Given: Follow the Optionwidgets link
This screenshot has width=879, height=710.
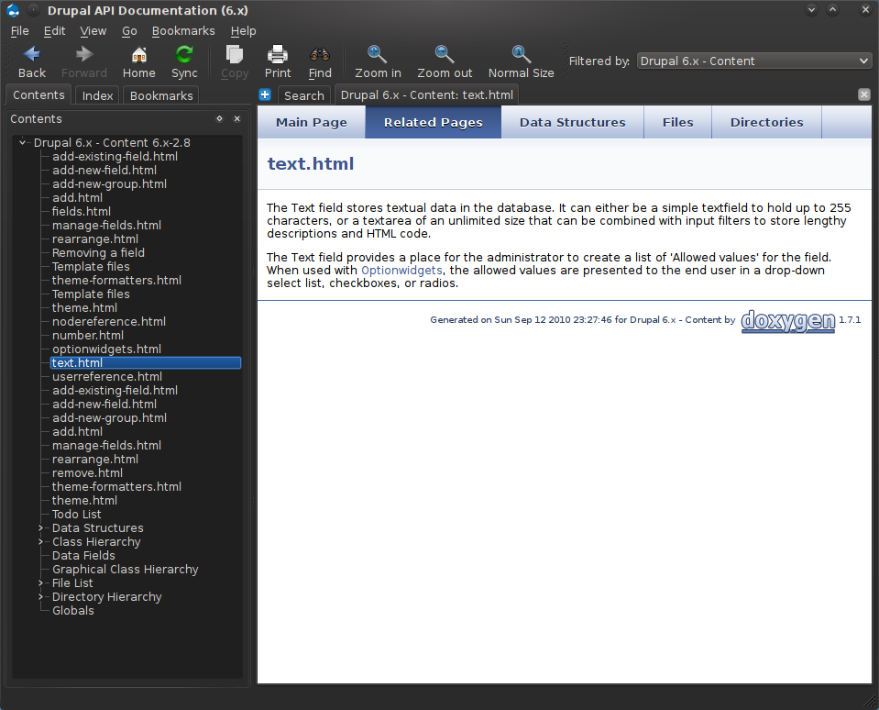Looking at the screenshot, I should 401,271.
